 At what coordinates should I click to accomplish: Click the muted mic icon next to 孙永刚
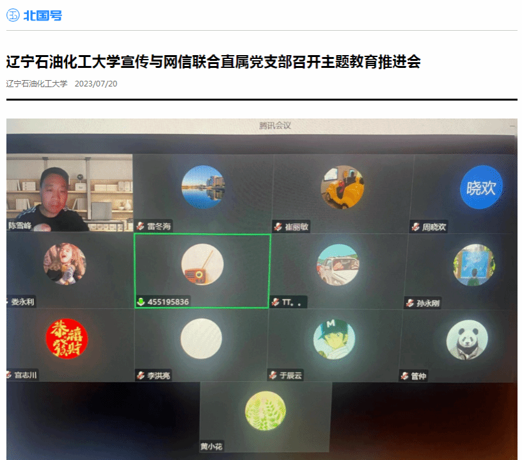point(409,303)
